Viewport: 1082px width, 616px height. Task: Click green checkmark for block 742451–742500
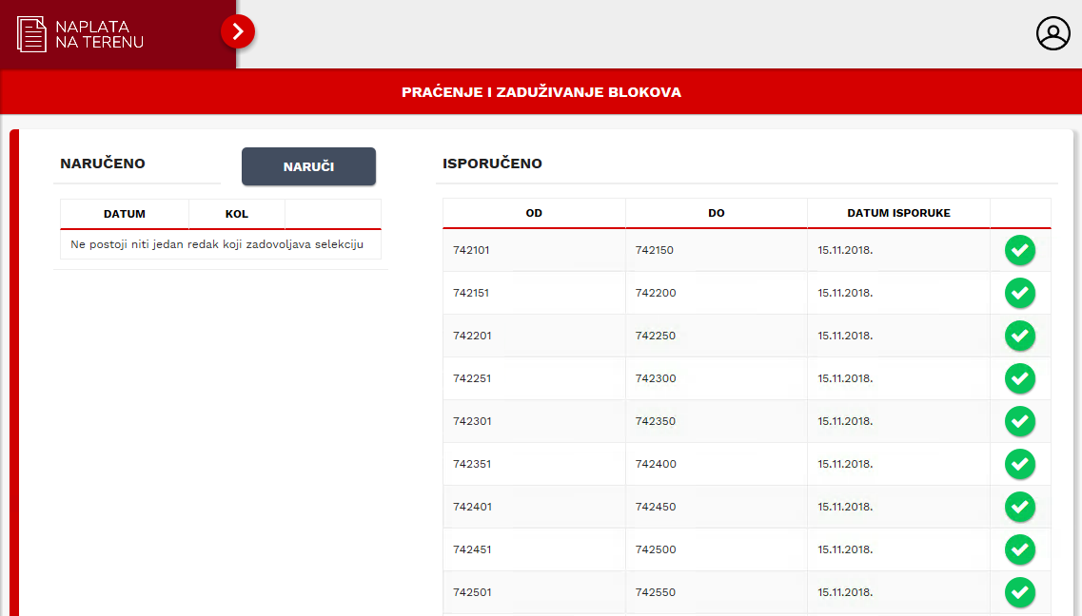(1020, 549)
